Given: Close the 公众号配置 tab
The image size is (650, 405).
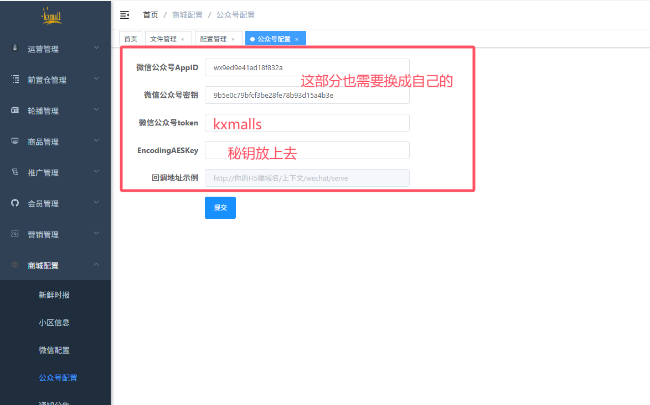Looking at the screenshot, I should coord(297,39).
